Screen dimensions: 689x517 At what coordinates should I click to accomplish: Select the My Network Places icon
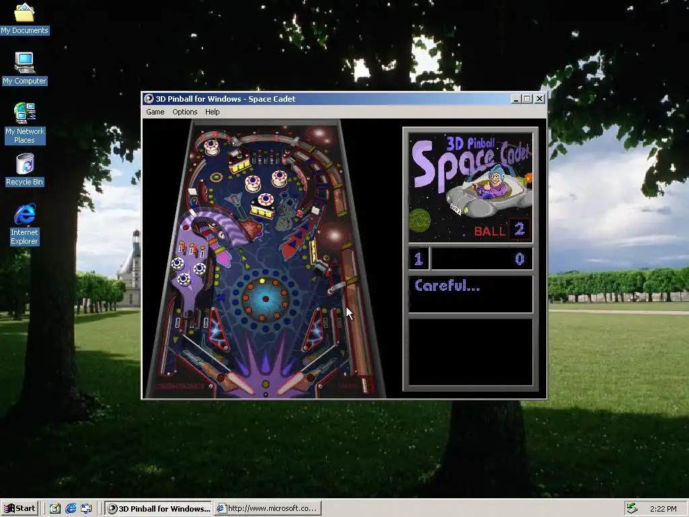click(25, 124)
